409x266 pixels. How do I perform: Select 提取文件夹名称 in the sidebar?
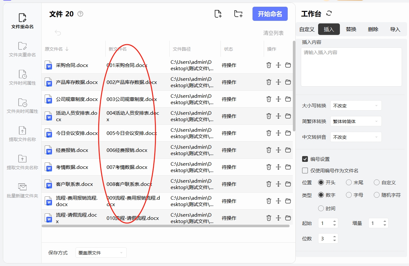pos(22,162)
